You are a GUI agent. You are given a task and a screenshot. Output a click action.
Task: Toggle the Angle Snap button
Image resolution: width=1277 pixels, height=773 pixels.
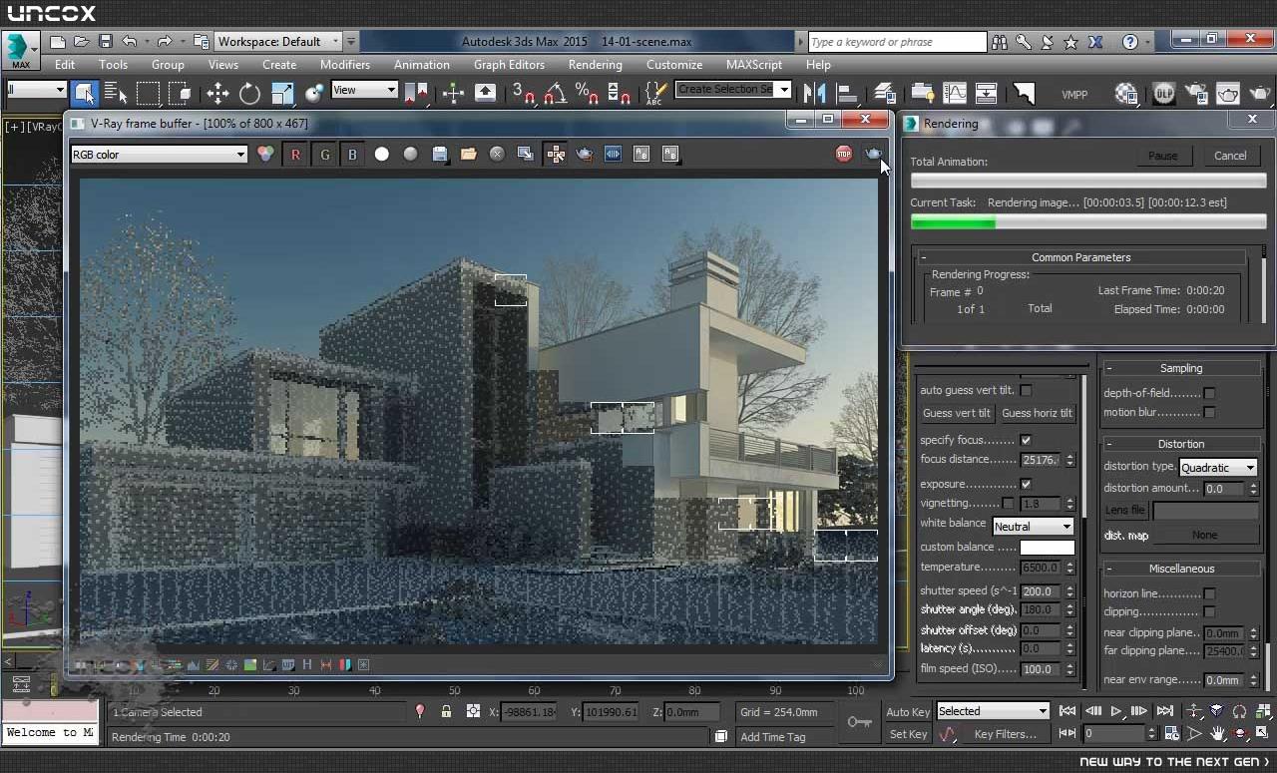pyautogui.click(x=556, y=93)
